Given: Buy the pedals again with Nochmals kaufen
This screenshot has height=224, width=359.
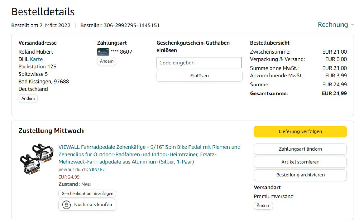Looking at the screenshot, I should [x=93, y=205].
